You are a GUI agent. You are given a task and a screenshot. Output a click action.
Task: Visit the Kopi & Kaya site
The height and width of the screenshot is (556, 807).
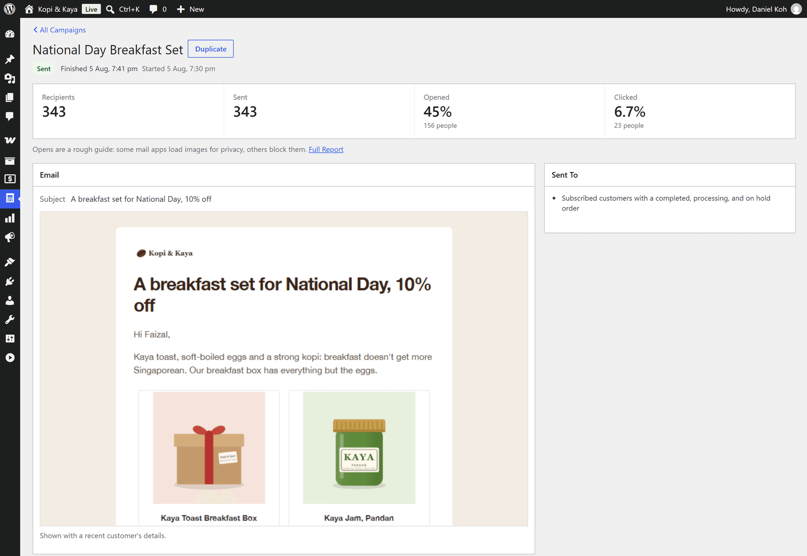51,9
